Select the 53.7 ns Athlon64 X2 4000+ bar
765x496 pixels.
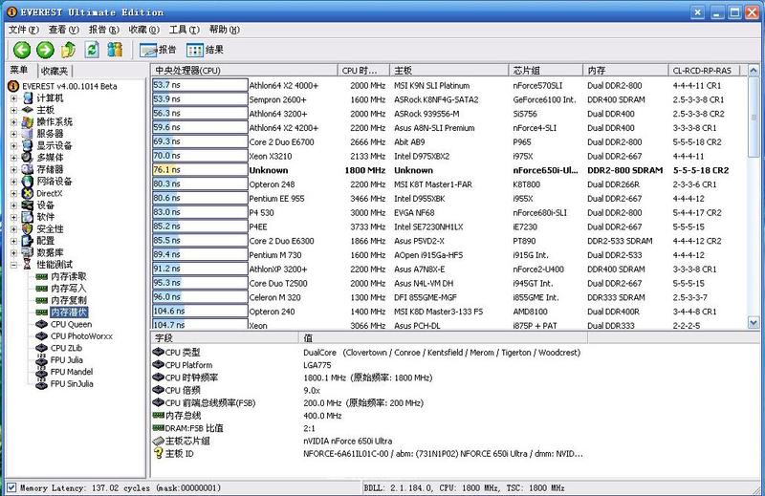(200, 85)
